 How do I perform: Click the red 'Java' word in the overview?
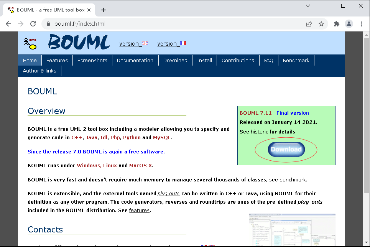(91, 137)
